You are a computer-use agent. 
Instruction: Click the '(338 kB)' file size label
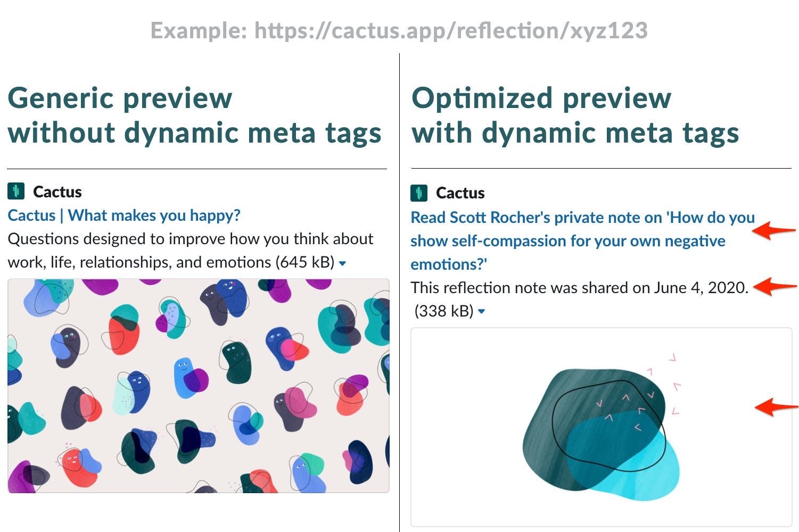[444, 311]
